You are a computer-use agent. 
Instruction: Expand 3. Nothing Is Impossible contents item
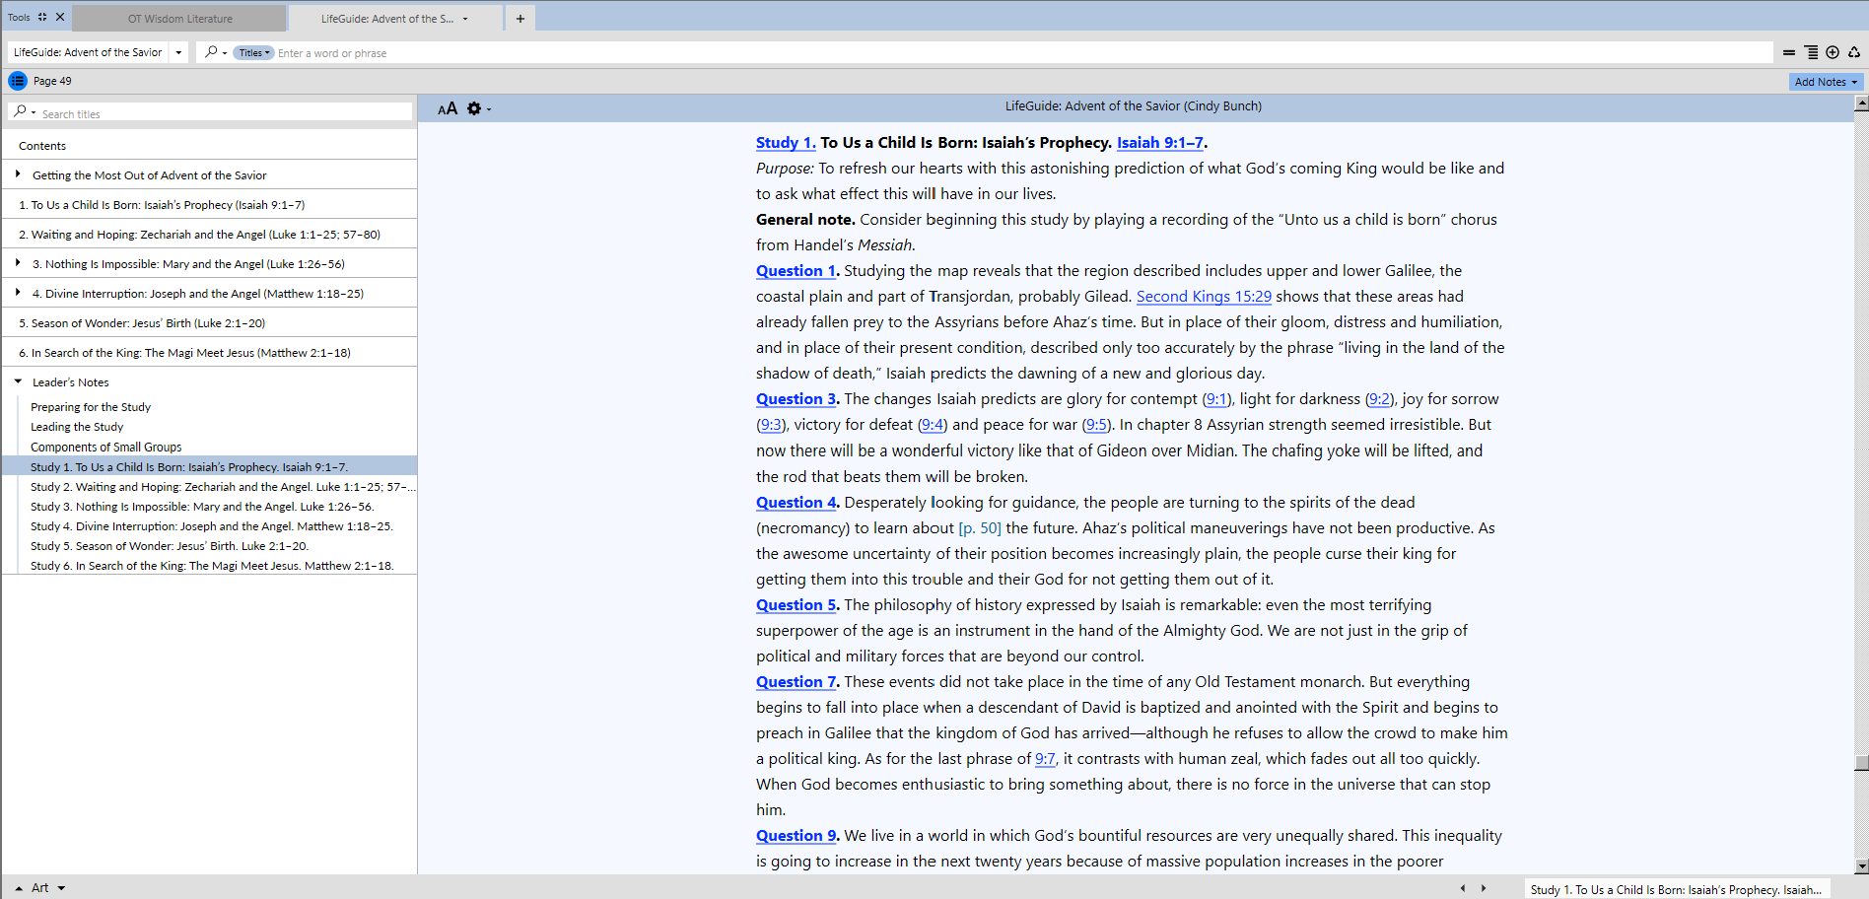click(18, 263)
